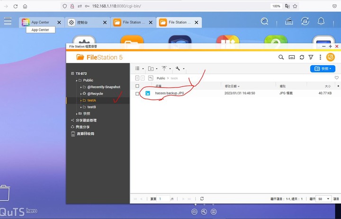Open the remote mount icon in File Station

pos(292,57)
